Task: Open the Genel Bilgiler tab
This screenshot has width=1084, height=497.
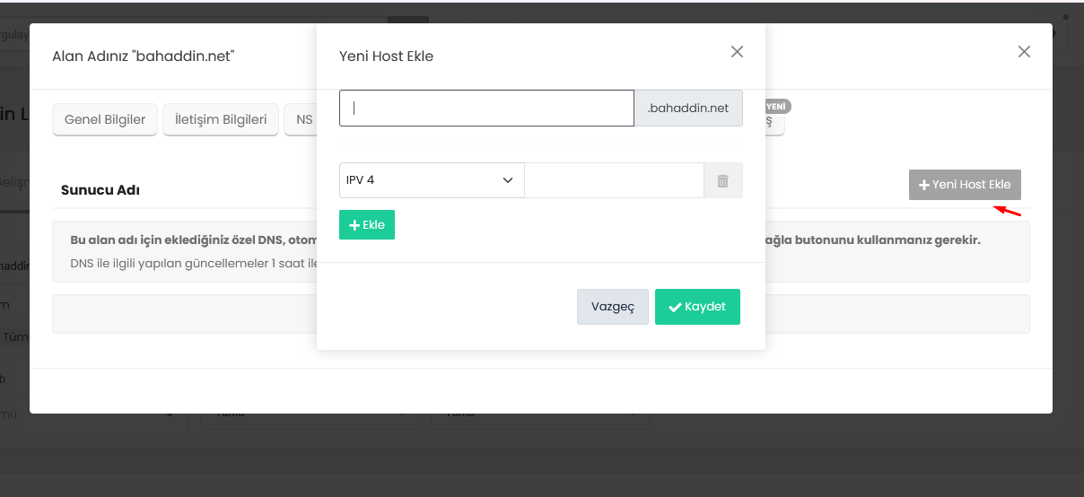Action: tap(105, 119)
